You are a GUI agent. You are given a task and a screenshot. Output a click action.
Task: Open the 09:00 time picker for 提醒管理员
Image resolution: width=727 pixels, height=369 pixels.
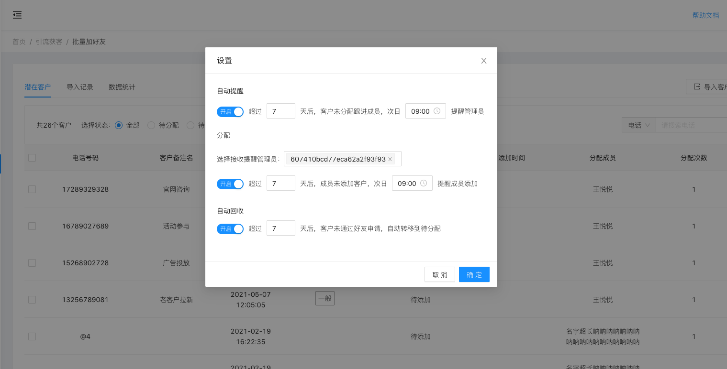point(425,111)
